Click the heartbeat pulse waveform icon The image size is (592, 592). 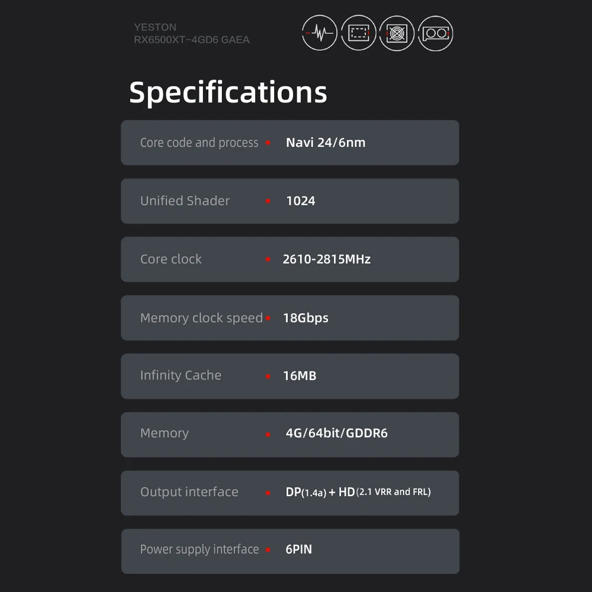coord(320,33)
